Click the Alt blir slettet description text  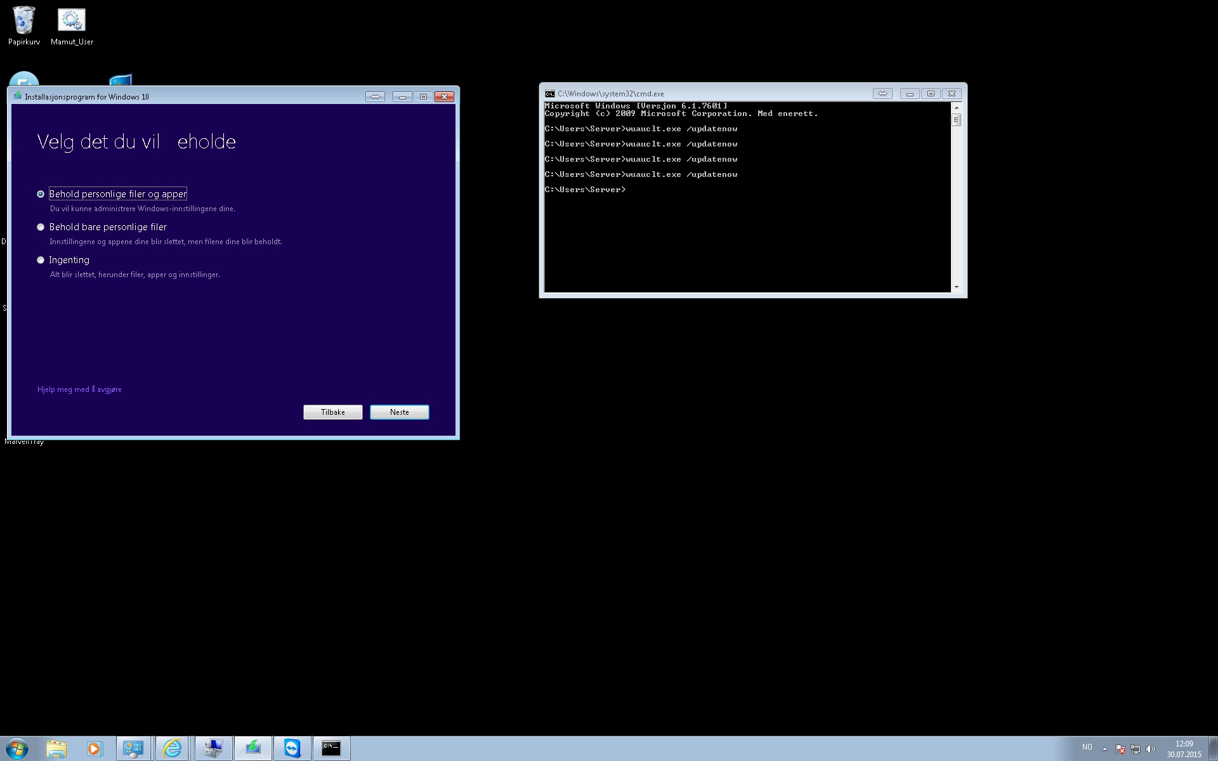(x=135, y=275)
